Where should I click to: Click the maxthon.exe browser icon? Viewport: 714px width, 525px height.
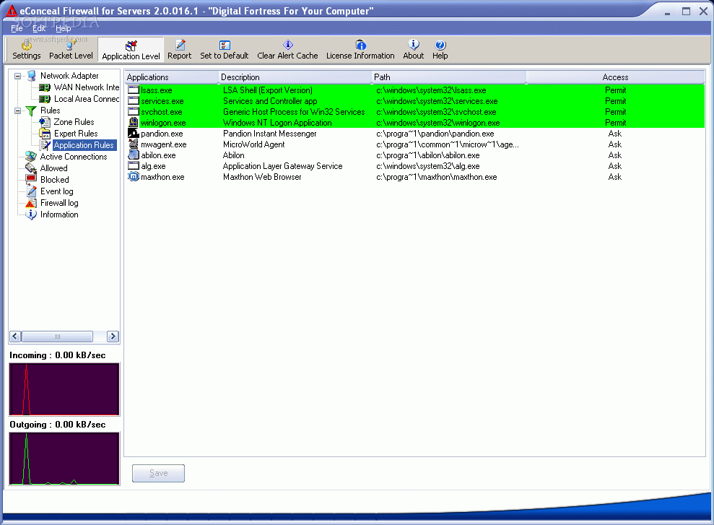point(133,177)
